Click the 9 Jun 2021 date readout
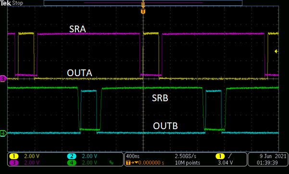Screen dimensions: 289x174 coord(273,156)
